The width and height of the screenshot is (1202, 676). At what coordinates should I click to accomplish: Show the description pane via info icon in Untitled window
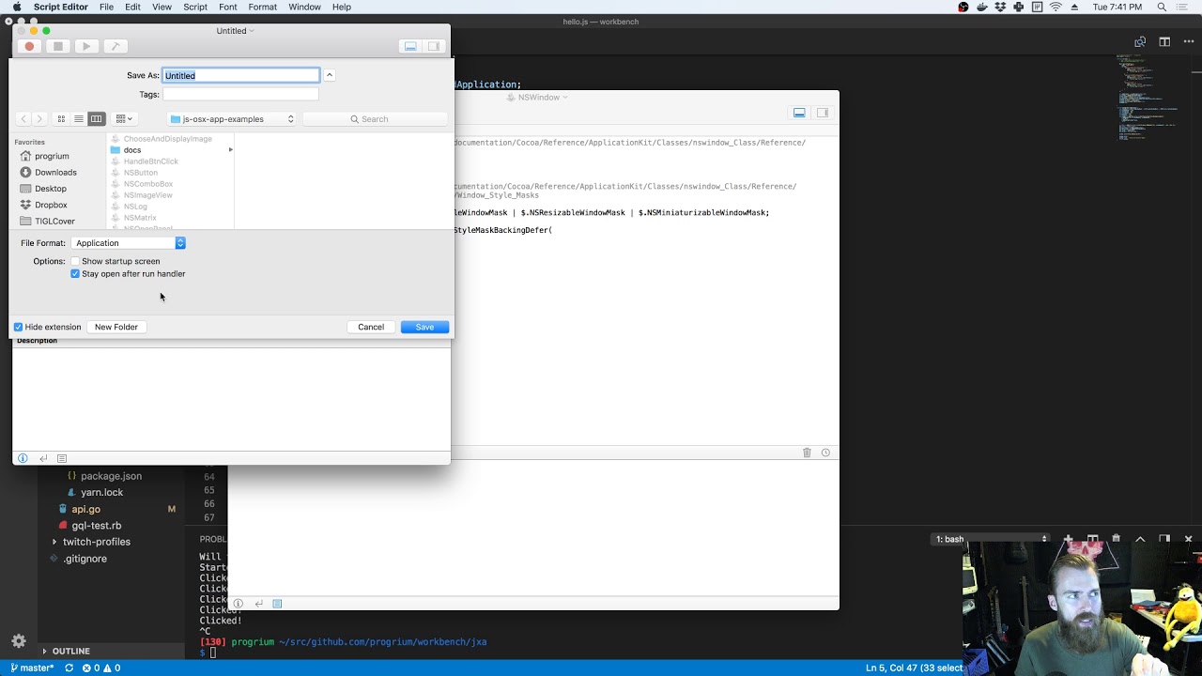pyautogui.click(x=23, y=458)
